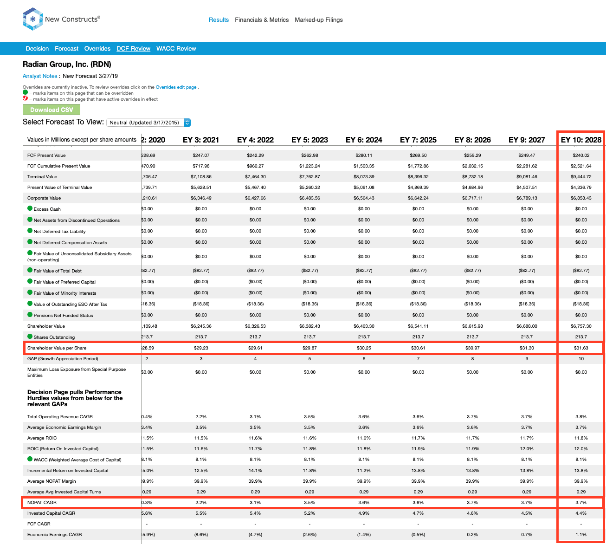Image resolution: width=606 pixels, height=544 pixels.
Task: Click the $29.23 Shareholder Value per Share cell
Action: [201, 348]
